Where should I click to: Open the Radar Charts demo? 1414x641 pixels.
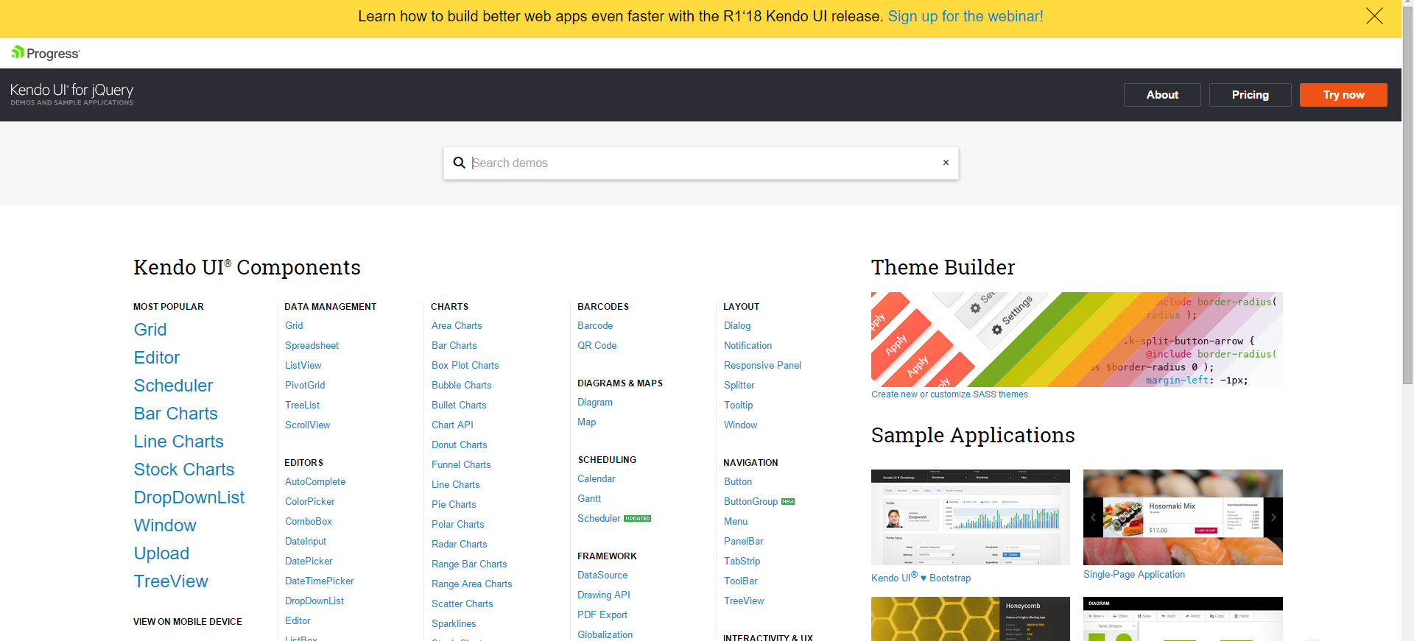coord(459,544)
